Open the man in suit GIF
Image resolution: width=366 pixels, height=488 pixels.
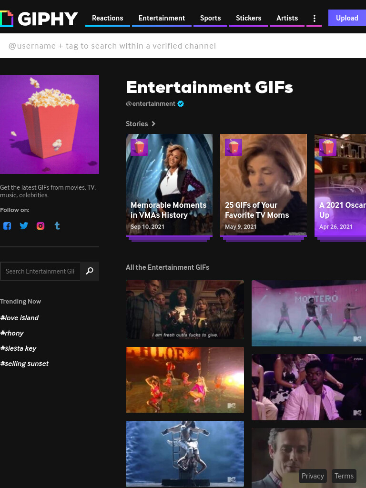click(309, 458)
